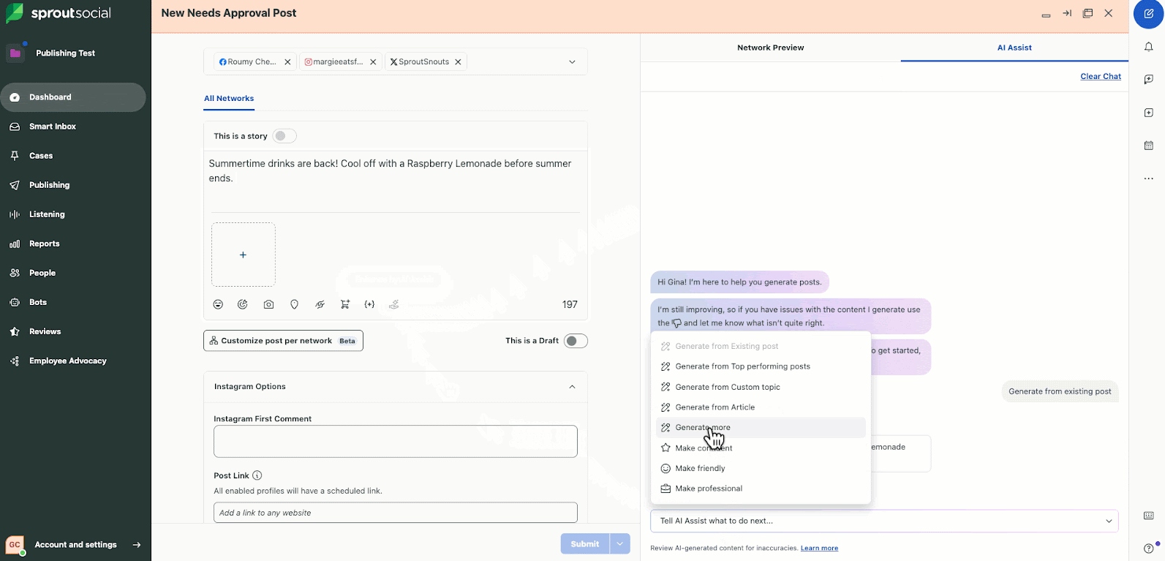
Task: Open the dropdown arrow beside Submit
Action: 620,543
